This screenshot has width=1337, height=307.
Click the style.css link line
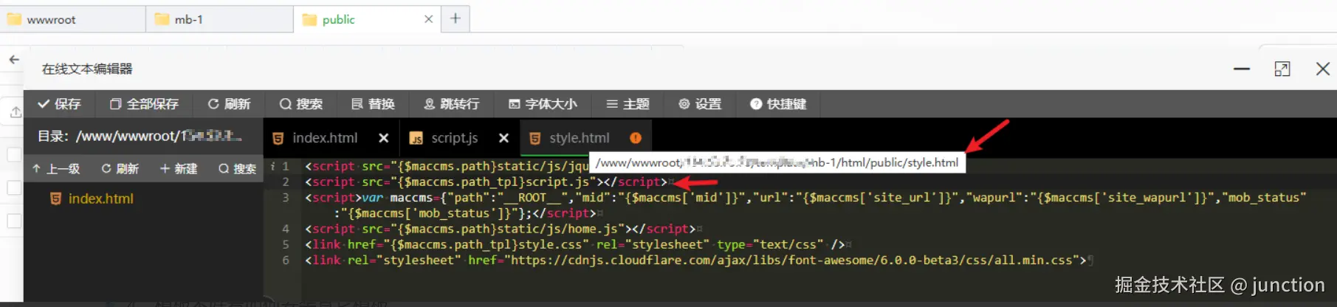point(575,244)
